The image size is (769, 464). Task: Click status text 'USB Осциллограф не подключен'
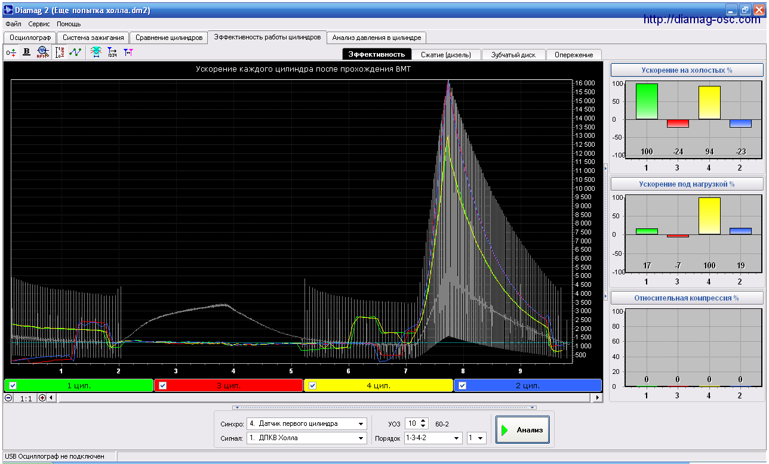(55, 456)
